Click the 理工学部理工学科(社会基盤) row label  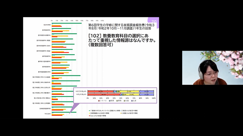coord(41,77)
